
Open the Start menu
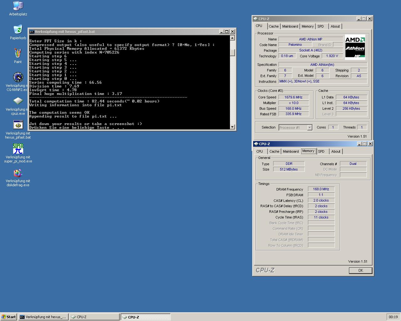9,317
